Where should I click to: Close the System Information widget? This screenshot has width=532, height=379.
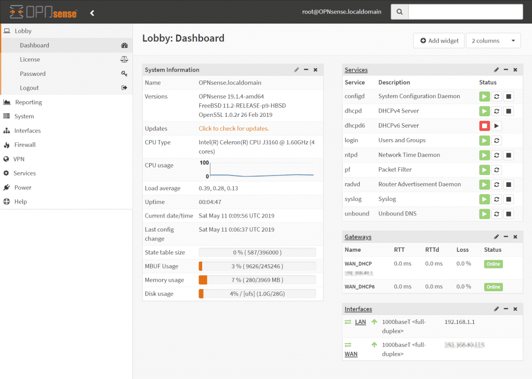point(315,70)
